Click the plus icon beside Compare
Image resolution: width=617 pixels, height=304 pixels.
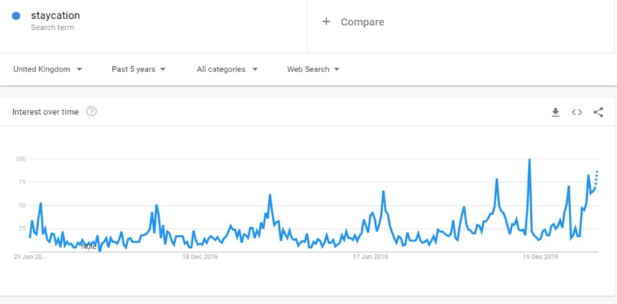(x=326, y=22)
